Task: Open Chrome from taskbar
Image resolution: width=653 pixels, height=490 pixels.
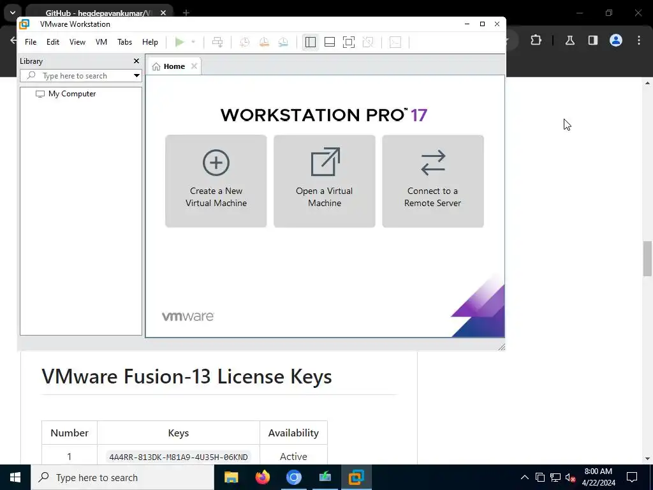Action: click(293, 477)
